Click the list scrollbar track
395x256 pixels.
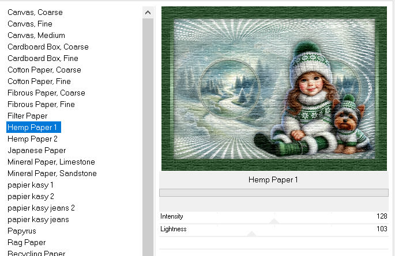pyautogui.click(x=148, y=137)
